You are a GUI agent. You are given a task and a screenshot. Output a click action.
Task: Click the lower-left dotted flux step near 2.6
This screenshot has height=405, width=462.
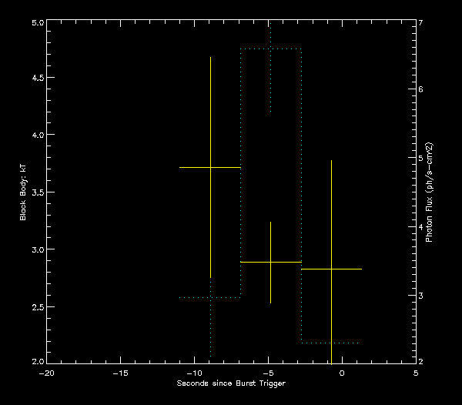(x=210, y=297)
